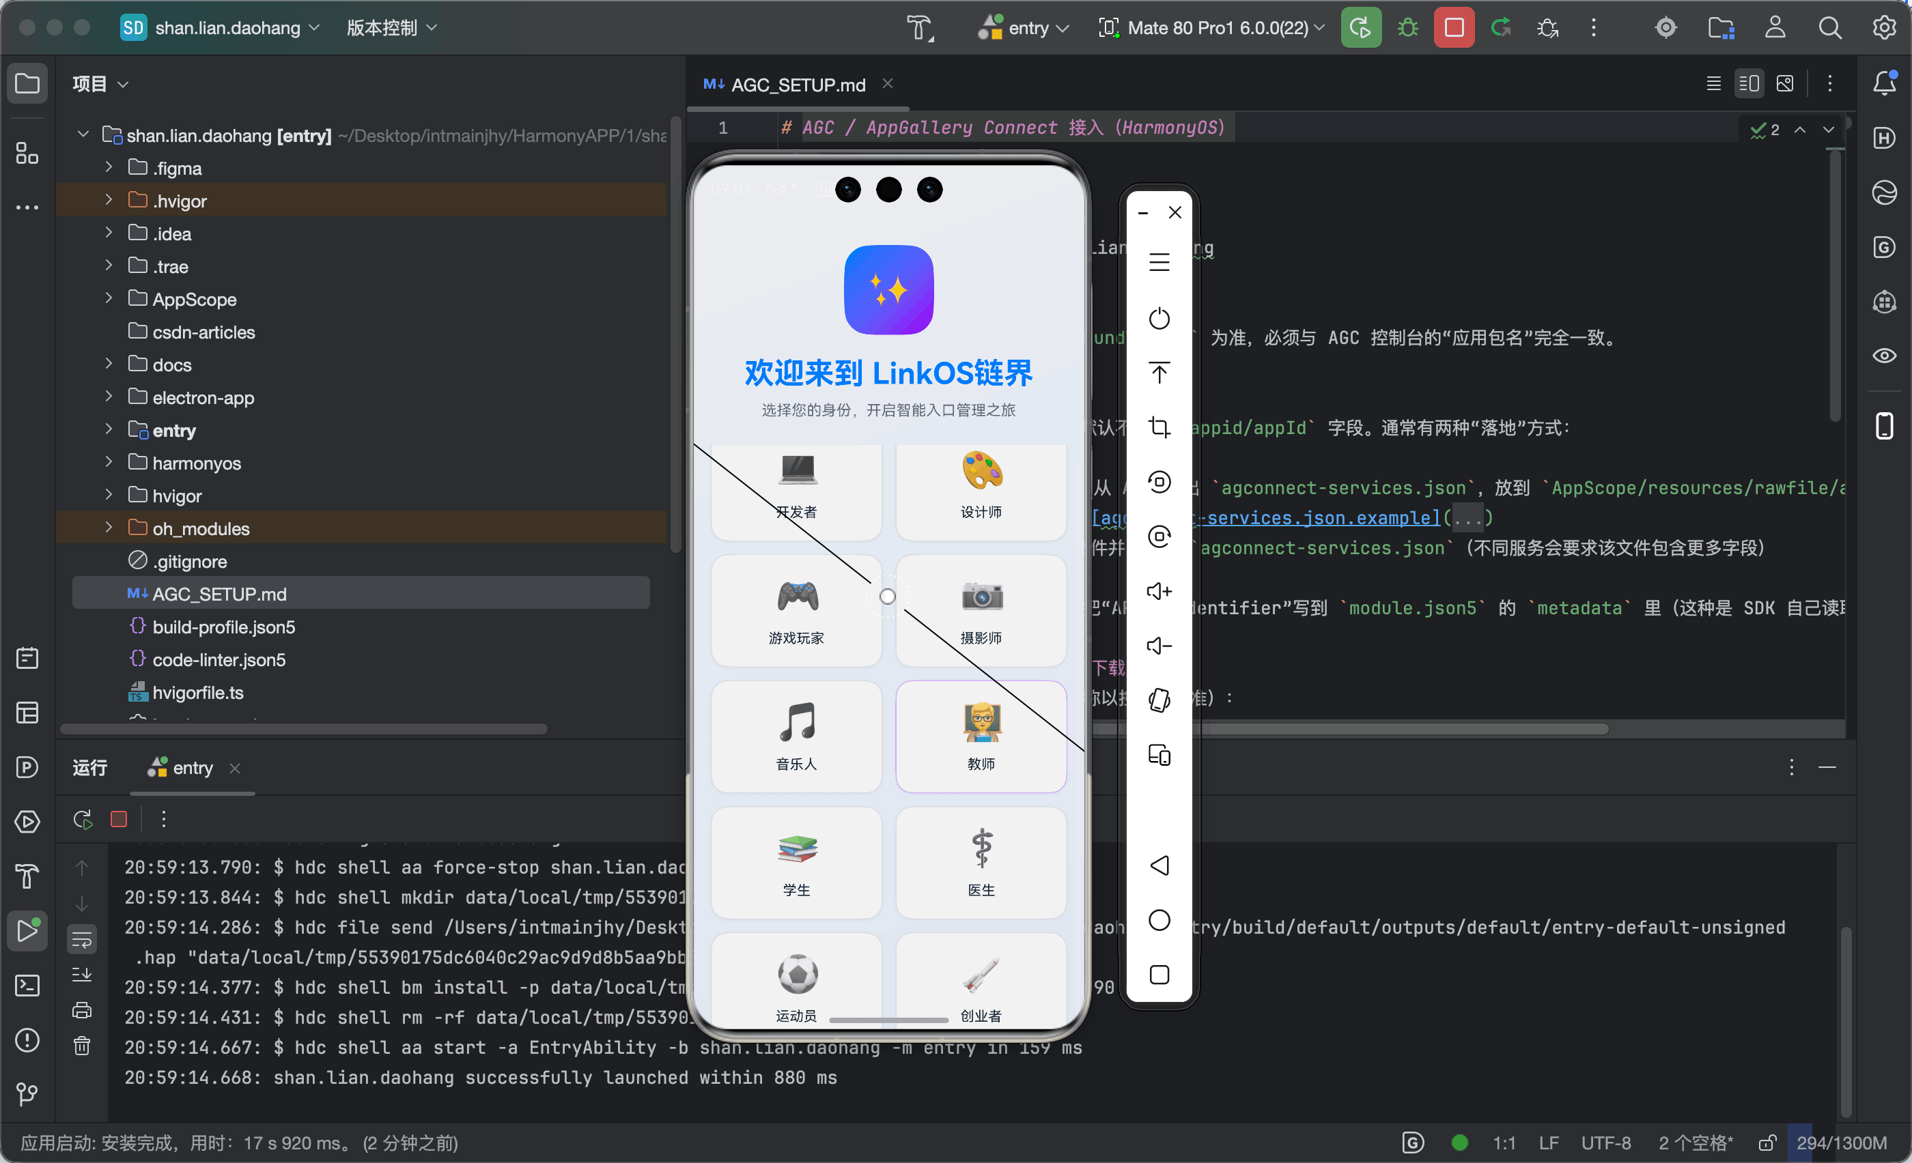Open editor tab more options menu
The height and width of the screenshot is (1163, 1912).
point(1830,83)
